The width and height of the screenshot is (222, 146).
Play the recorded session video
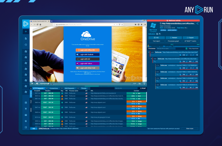(32, 83)
